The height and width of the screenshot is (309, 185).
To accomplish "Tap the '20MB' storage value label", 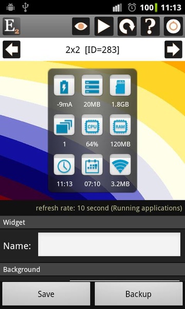I will (92, 105).
